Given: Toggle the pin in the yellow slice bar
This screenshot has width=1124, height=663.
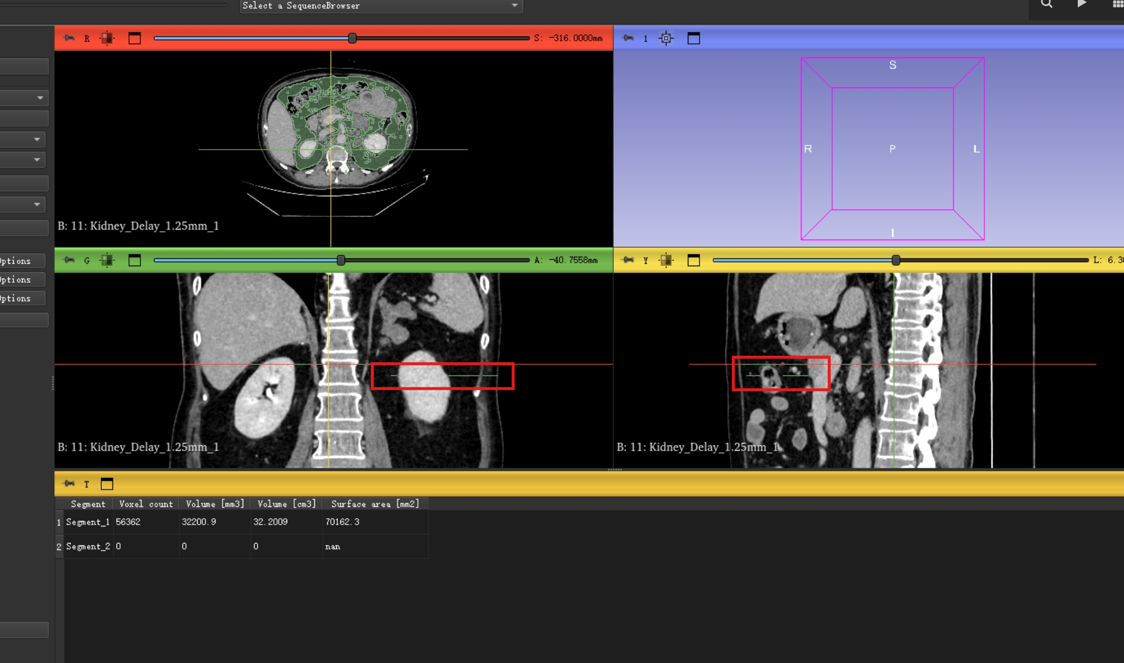Looking at the screenshot, I should coord(628,260).
